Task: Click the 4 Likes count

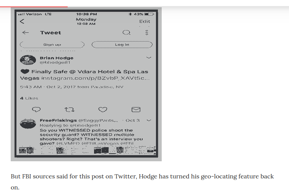Action: tap(29, 98)
